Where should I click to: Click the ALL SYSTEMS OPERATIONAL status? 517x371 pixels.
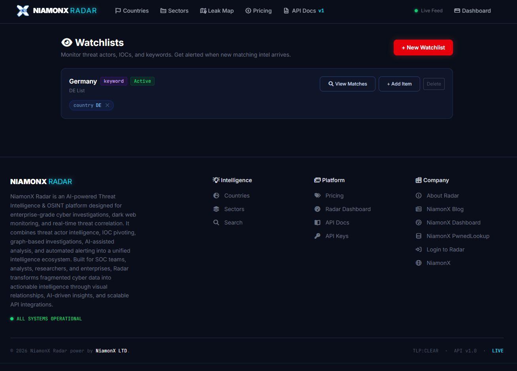(46, 319)
